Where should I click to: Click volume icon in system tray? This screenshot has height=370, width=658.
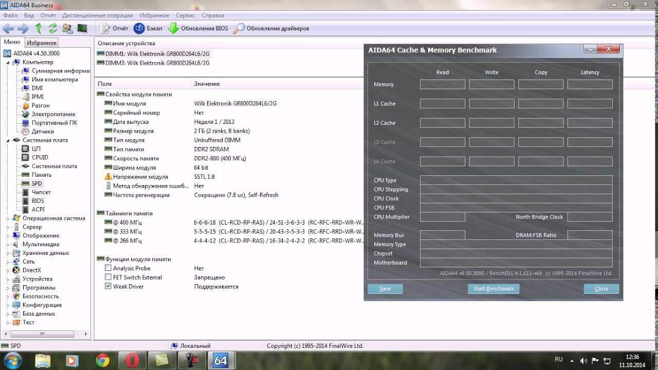[x=583, y=361]
